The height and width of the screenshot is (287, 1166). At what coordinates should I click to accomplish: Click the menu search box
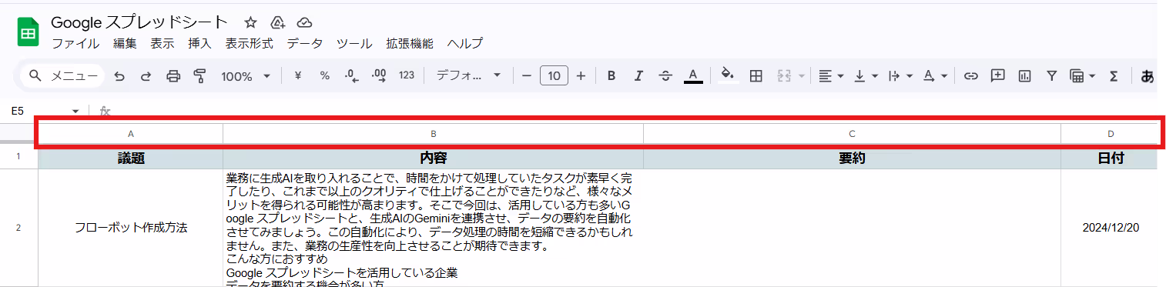(x=63, y=75)
